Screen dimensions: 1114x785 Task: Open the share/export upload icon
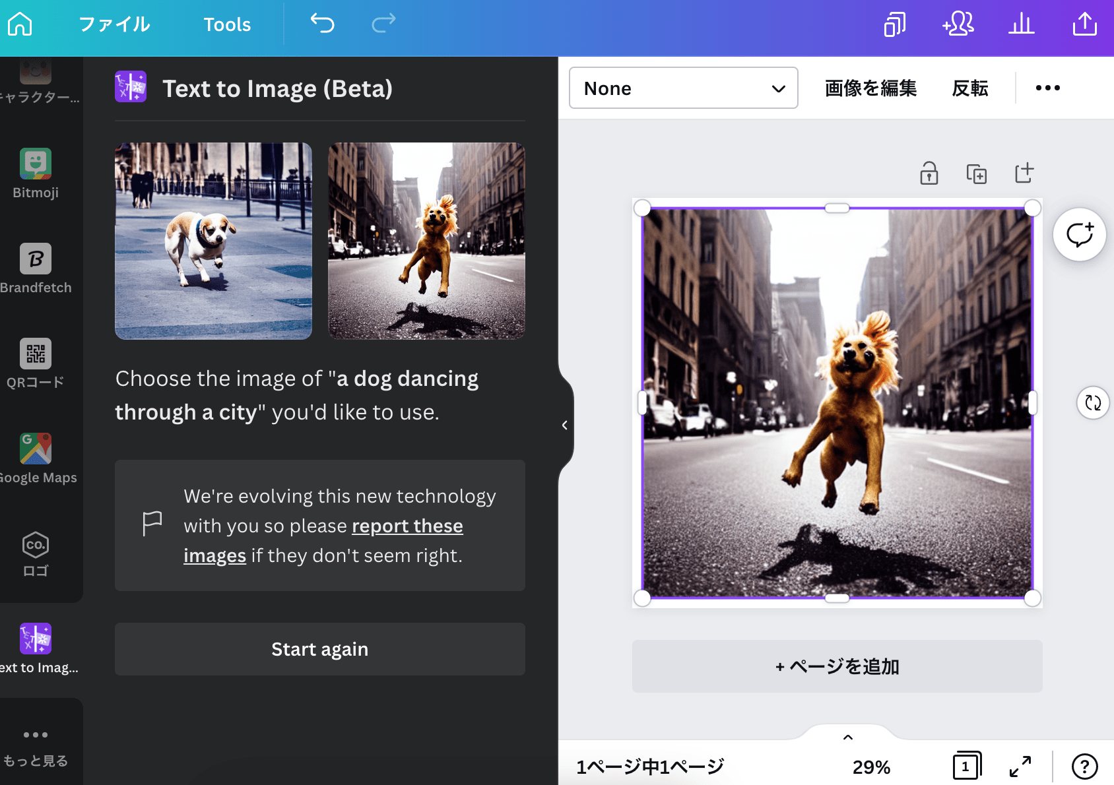(1084, 24)
